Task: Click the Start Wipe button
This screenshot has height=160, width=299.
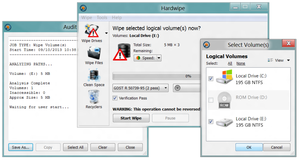Action: point(131,118)
